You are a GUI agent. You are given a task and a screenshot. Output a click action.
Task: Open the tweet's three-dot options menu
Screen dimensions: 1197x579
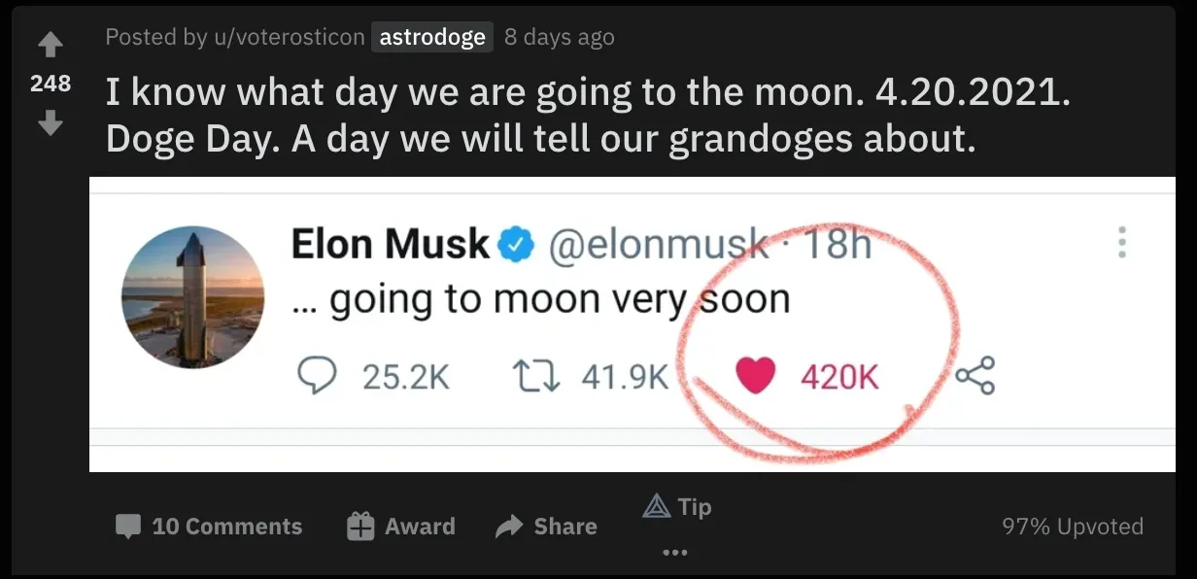coord(1121,243)
